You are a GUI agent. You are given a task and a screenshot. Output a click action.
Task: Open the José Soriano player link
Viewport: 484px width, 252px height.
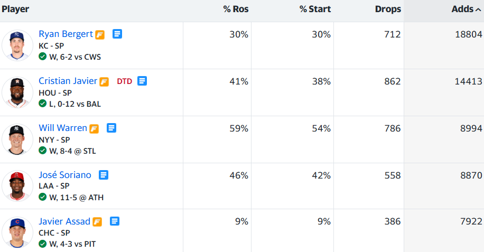pos(65,175)
